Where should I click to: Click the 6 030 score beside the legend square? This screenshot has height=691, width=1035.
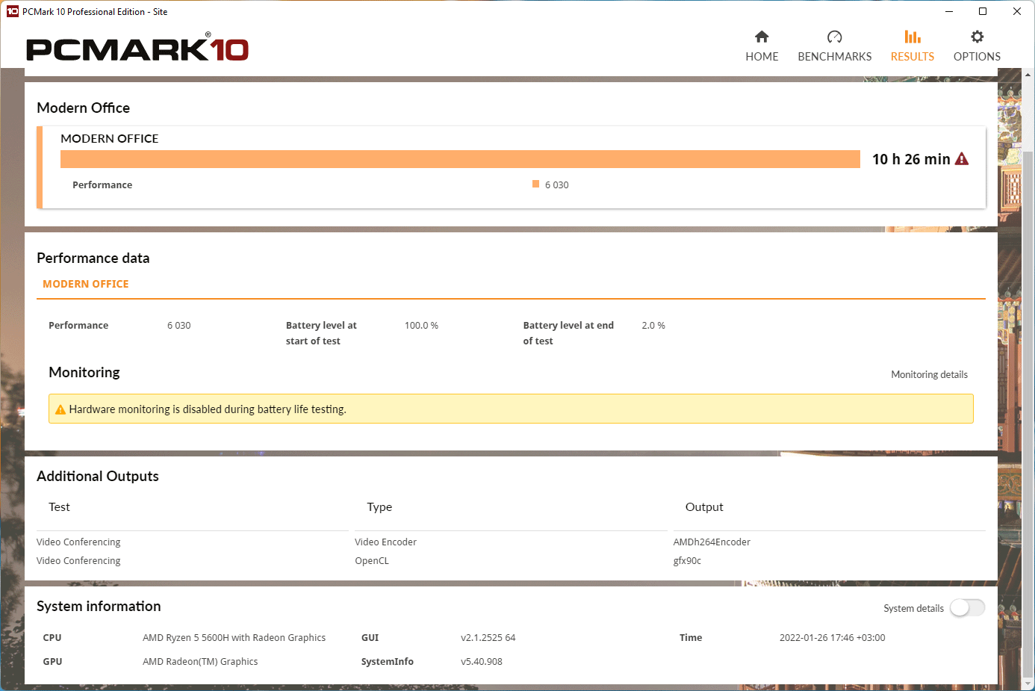coord(557,185)
